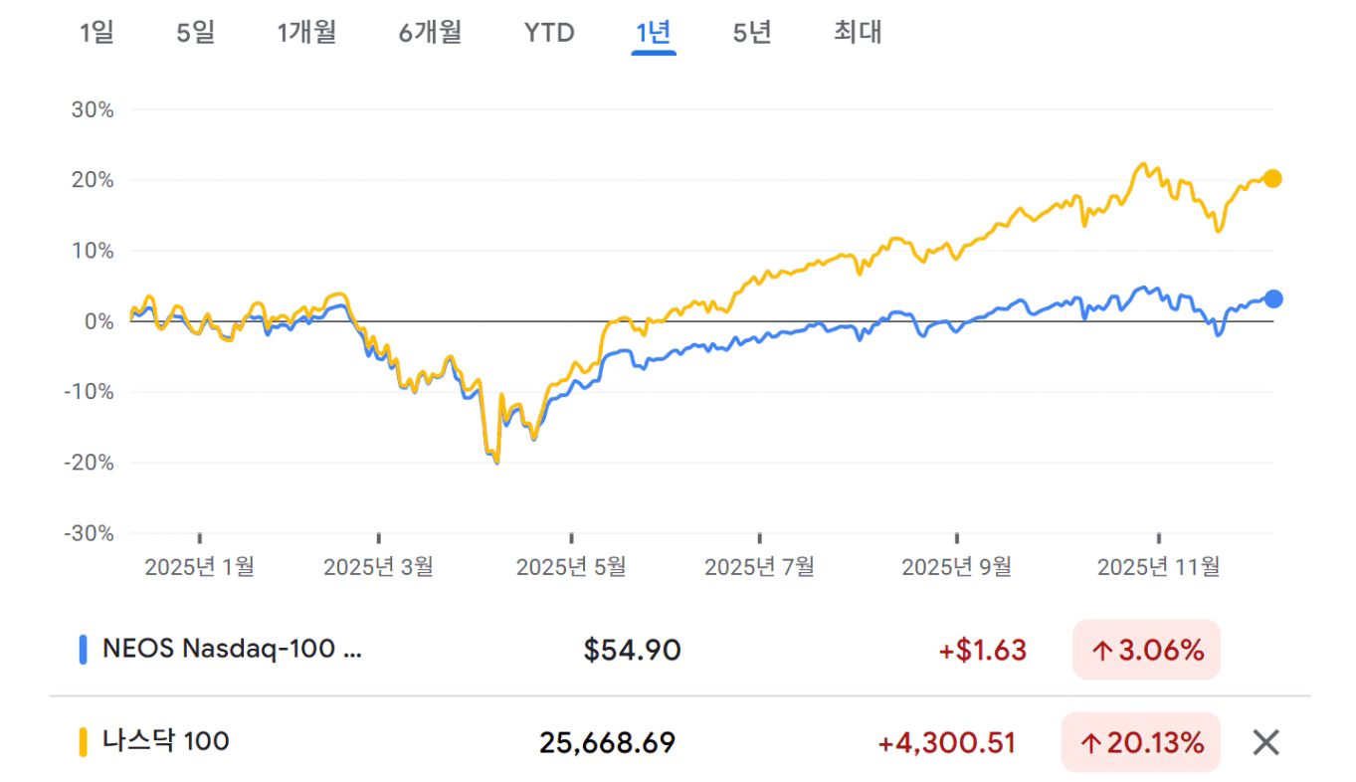
Task: Switch to the 5일 range tab
Action: 195,33
